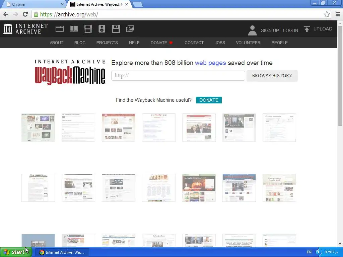343x257 pixels.
Task: Click the Wayback Machine logo
Action: [70, 72]
